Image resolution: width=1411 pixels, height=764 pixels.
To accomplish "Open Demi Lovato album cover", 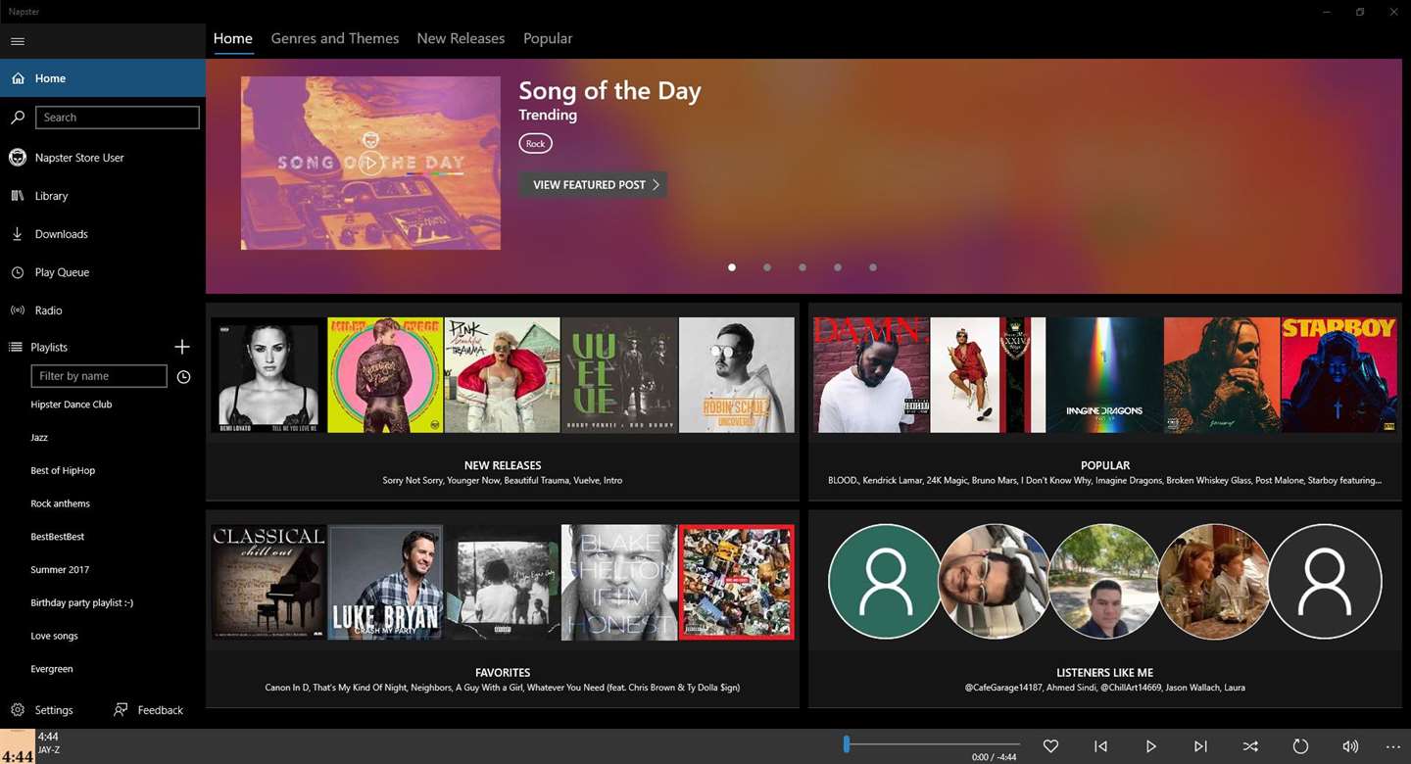I will pyautogui.click(x=268, y=374).
